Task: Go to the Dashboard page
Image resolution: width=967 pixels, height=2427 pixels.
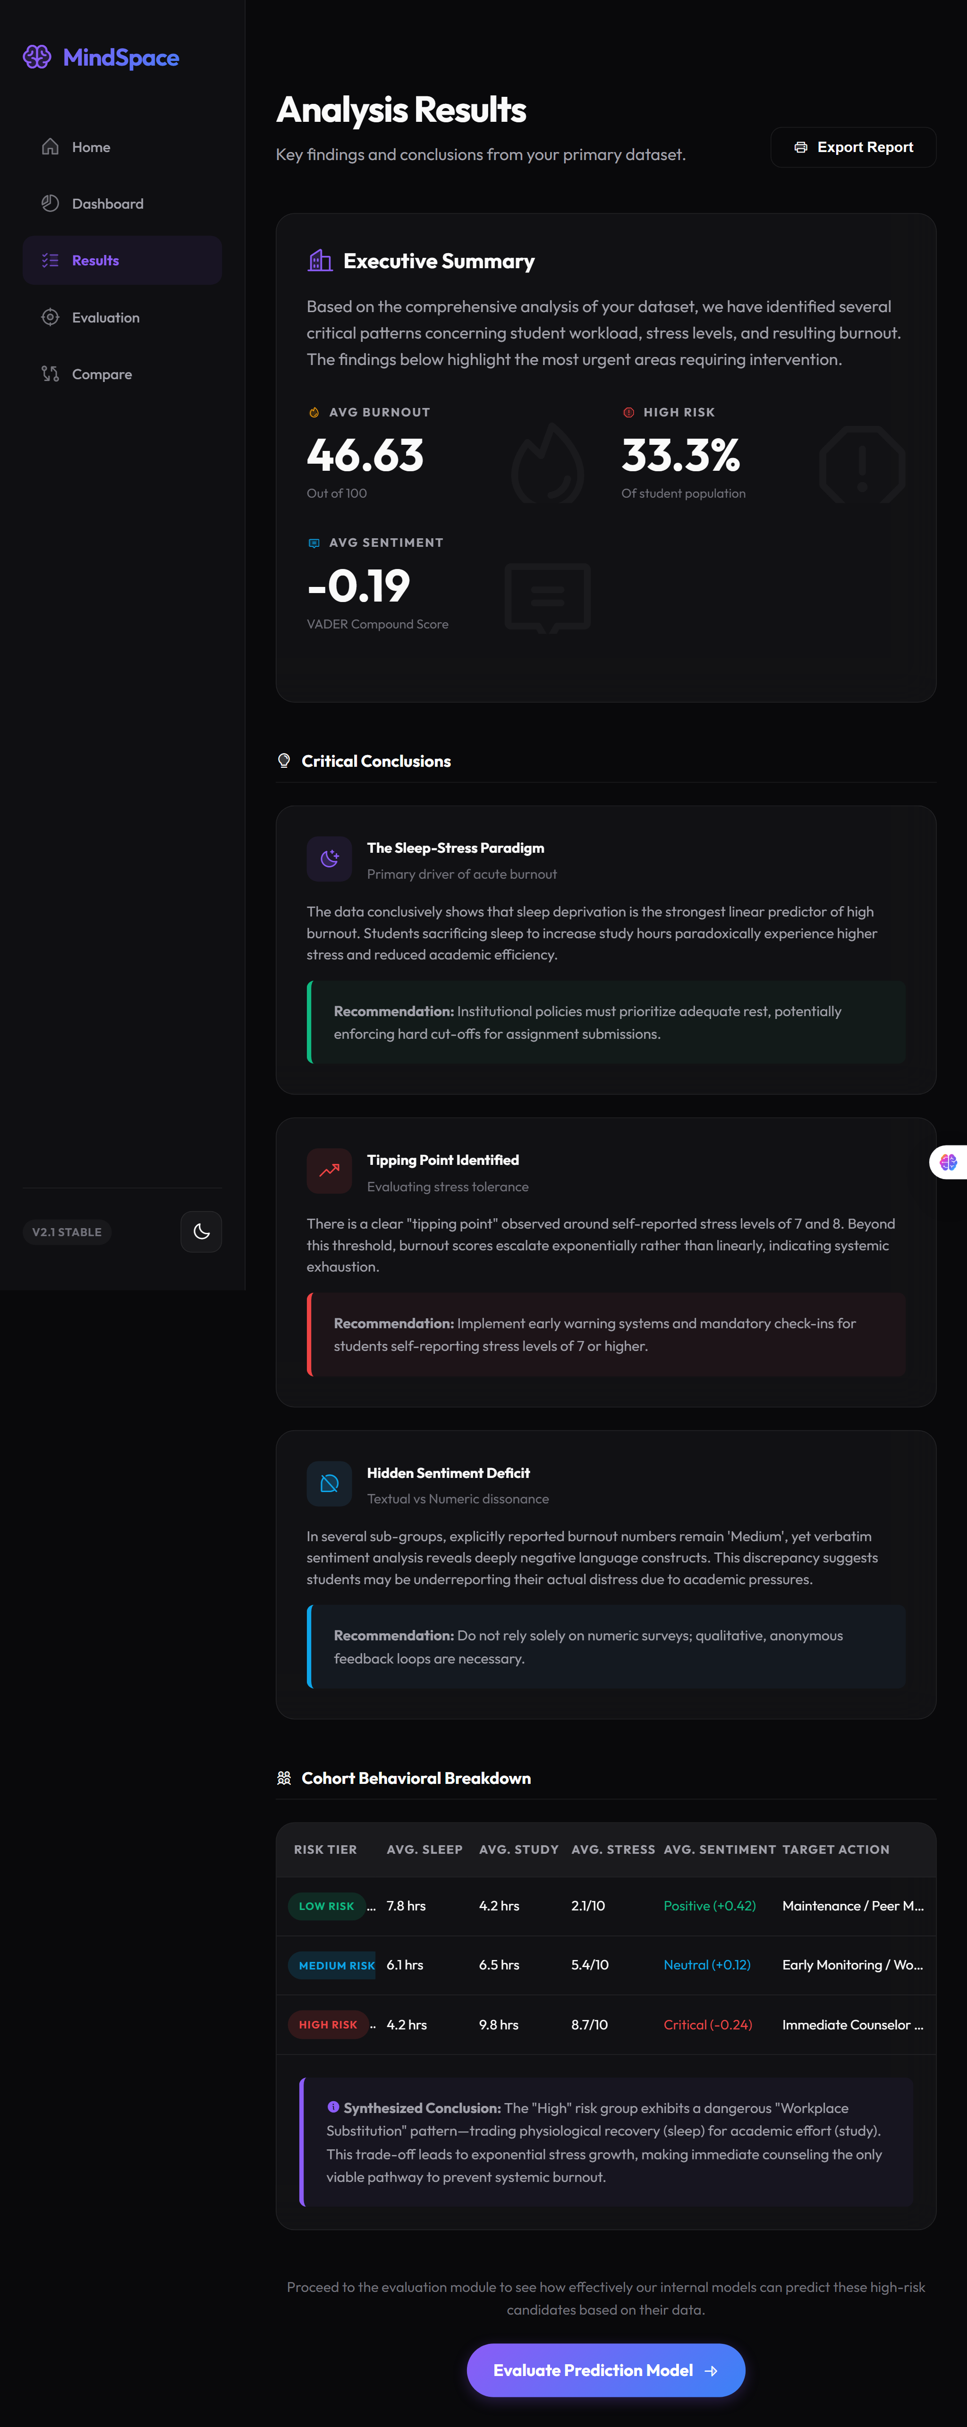Action: pyautogui.click(x=122, y=204)
